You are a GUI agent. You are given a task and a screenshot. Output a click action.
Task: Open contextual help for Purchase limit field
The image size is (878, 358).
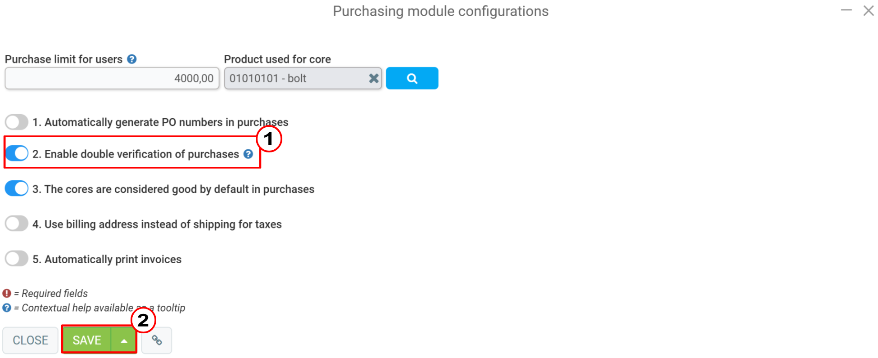point(131,59)
